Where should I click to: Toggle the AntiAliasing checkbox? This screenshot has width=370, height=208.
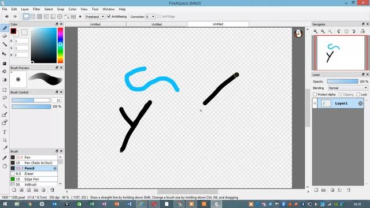coord(109,17)
